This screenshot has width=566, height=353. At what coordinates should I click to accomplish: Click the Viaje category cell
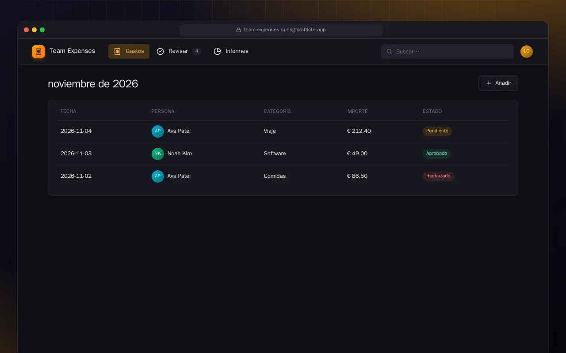click(270, 131)
